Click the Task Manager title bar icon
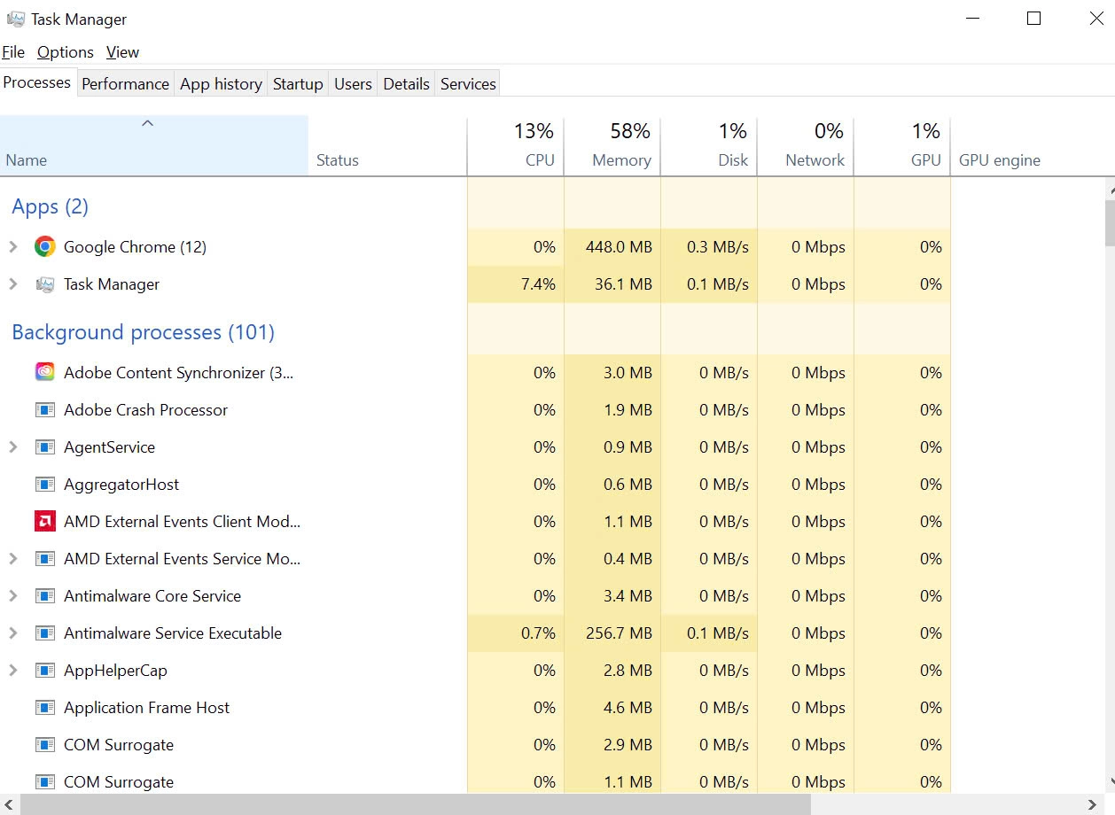Viewport: 1115px width, 815px height. click(x=15, y=19)
